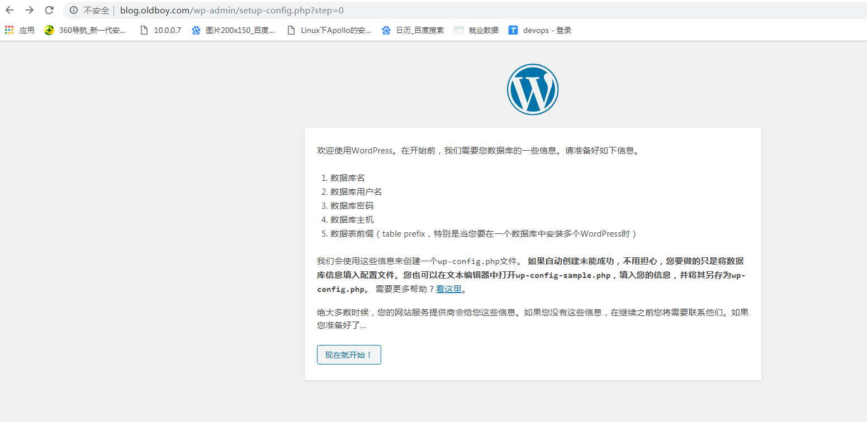Follow the 看这里 help link

(449, 289)
